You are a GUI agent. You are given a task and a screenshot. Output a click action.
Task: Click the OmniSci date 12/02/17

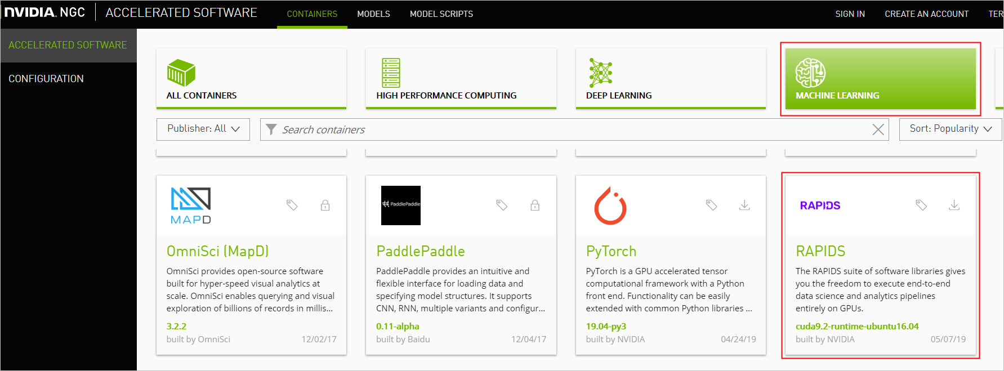[319, 339]
